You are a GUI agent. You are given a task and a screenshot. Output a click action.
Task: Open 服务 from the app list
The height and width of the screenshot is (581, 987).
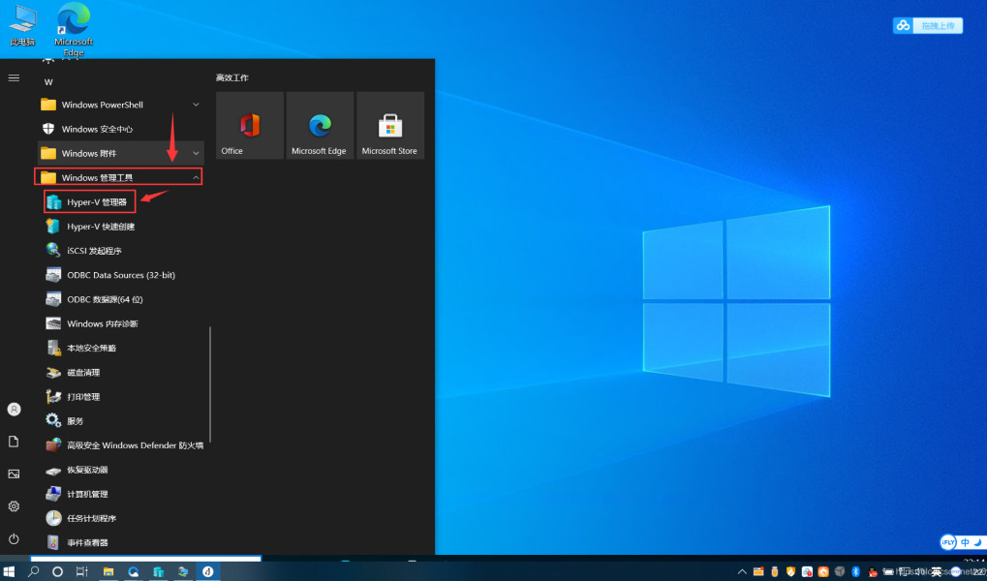pyautogui.click(x=75, y=421)
